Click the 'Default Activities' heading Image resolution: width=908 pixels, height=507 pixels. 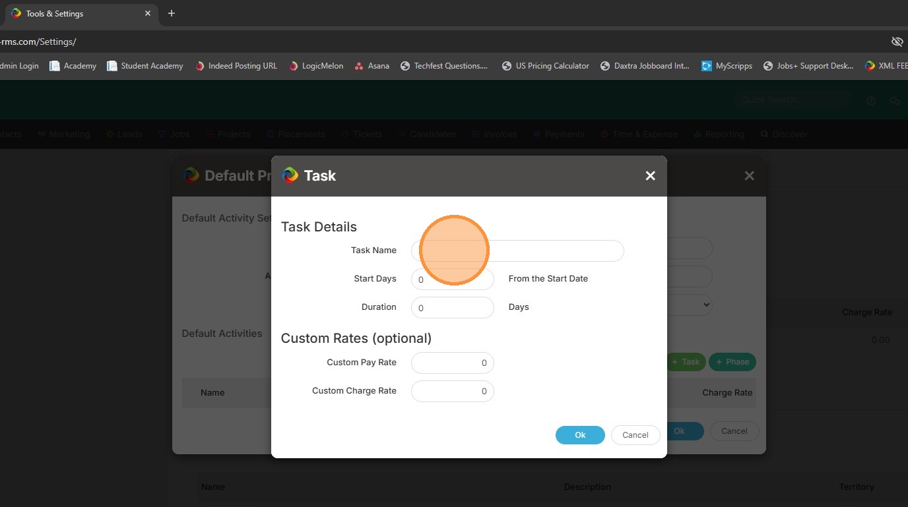tap(222, 334)
